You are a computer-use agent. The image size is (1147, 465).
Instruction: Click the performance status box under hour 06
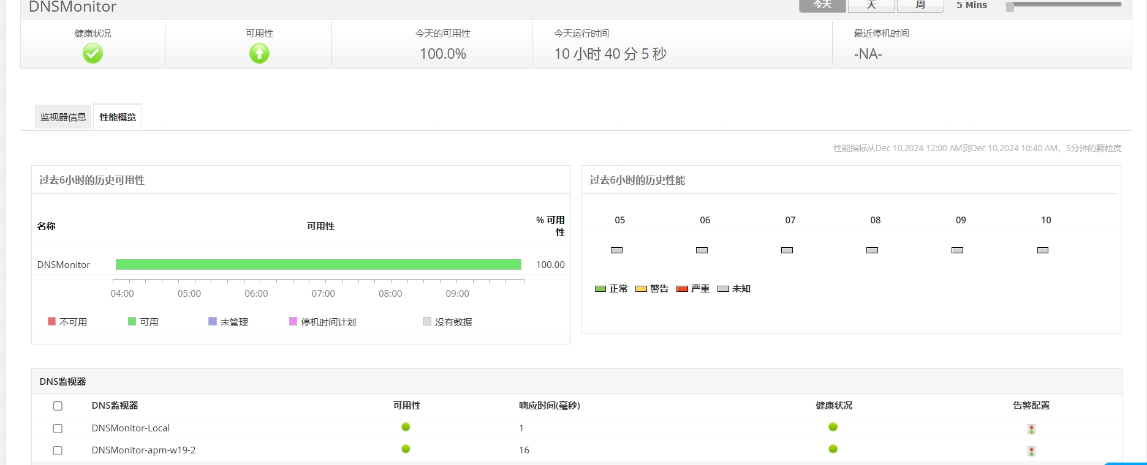[702, 250]
